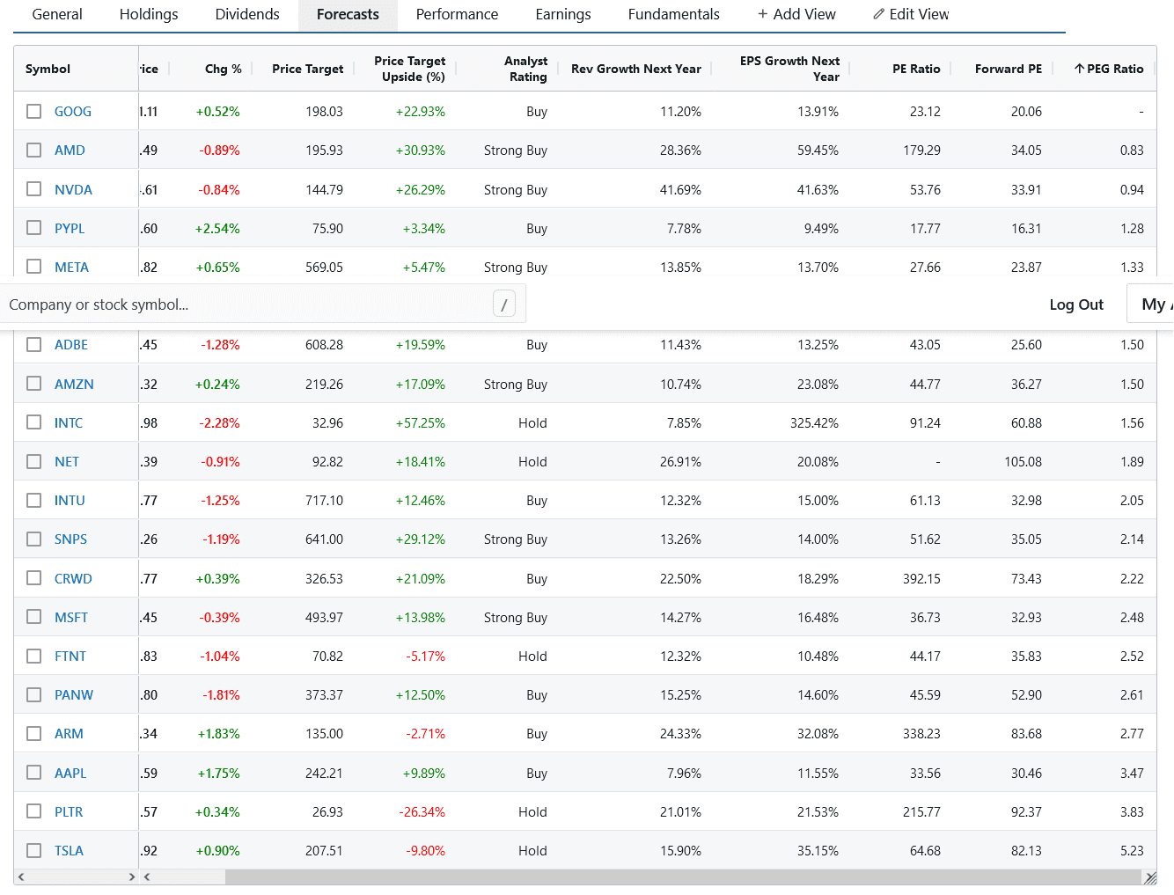Screen dimensions: 1174x895
Task: Sort by the PE Ratio column header
Action: click(x=916, y=69)
